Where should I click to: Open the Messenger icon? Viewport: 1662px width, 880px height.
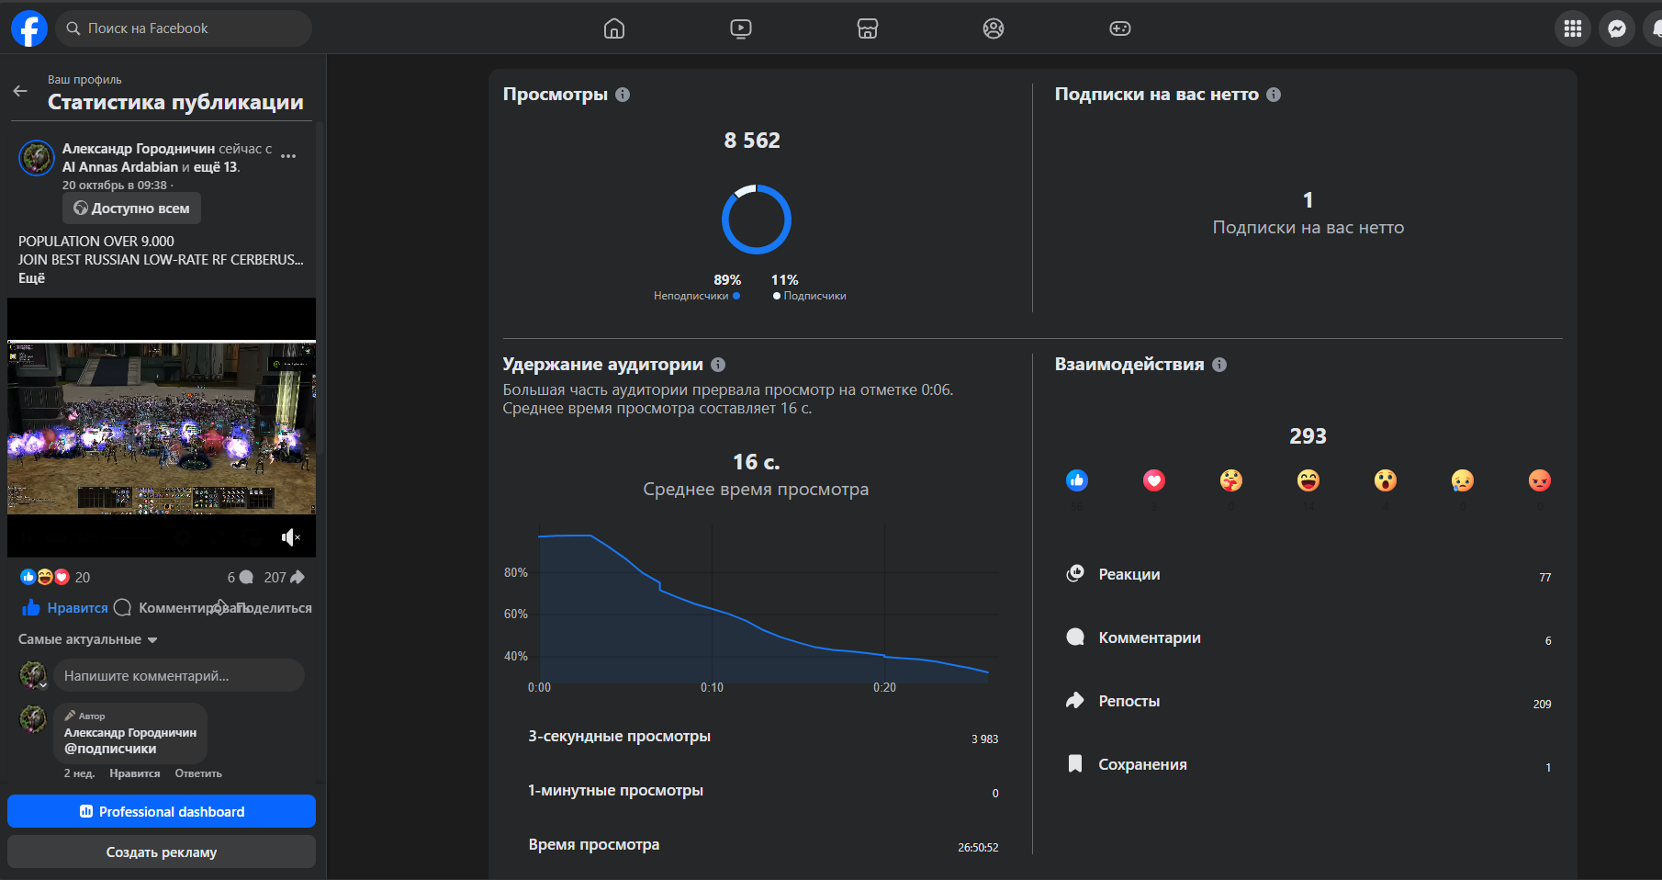tap(1617, 28)
